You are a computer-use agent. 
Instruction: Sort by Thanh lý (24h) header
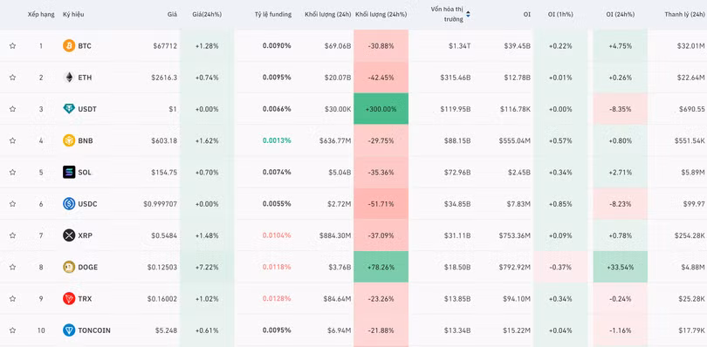click(684, 15)
